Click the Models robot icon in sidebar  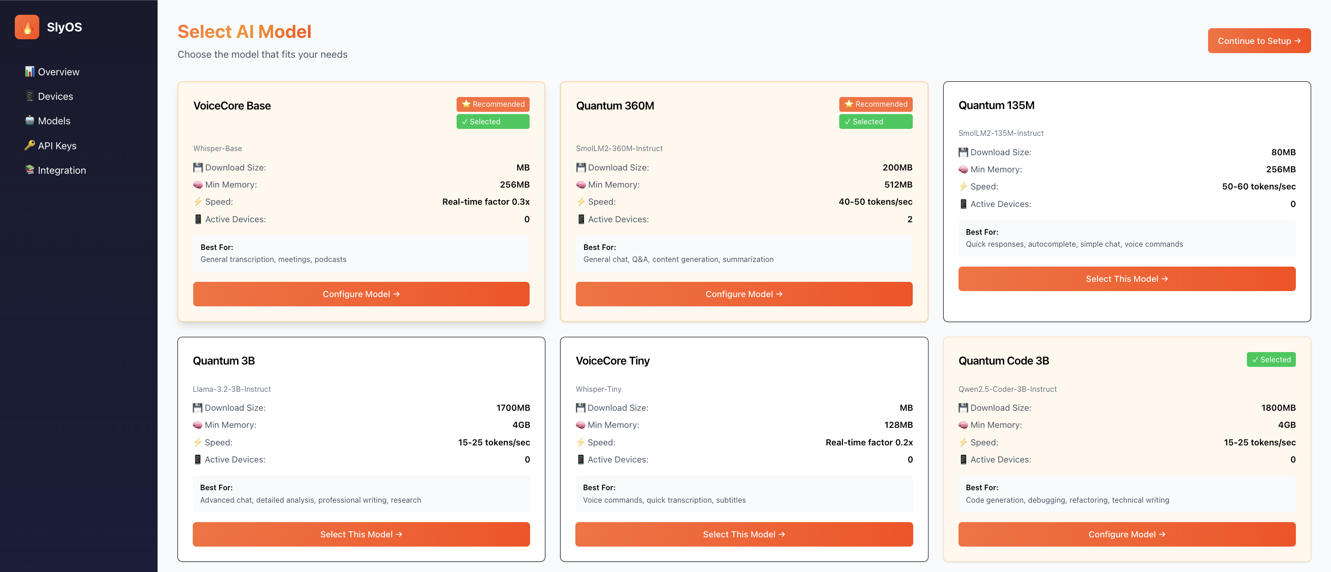click(30, 121)
